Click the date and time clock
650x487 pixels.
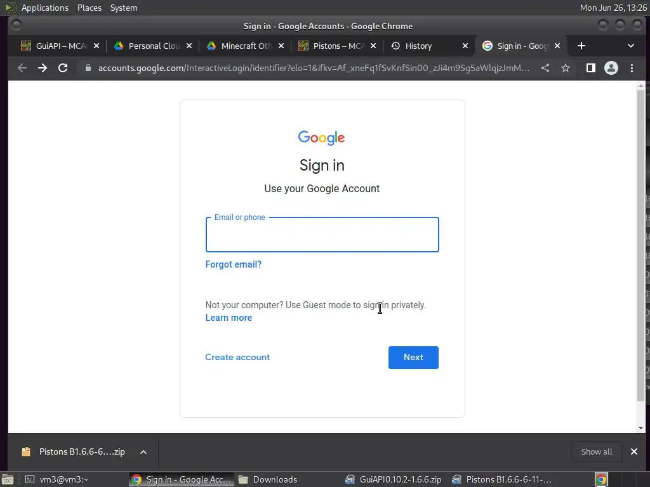pos(613,8)
